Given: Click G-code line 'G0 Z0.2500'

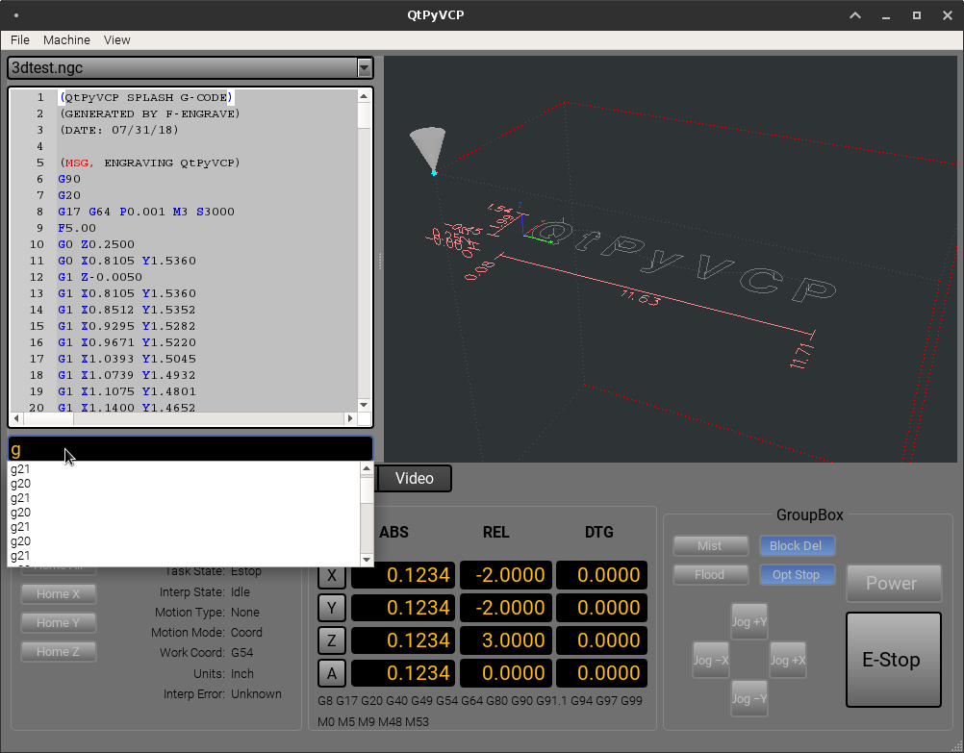Looking at the screenshot, I should (96, 244).
